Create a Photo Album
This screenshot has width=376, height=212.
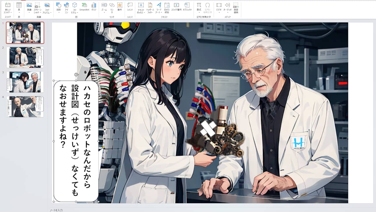(47, 7)
